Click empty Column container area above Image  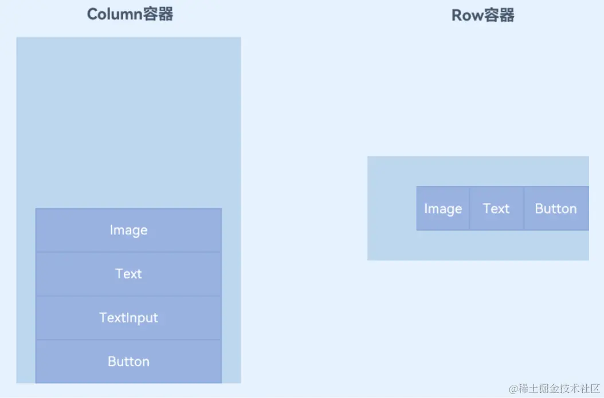coord(129,123)
